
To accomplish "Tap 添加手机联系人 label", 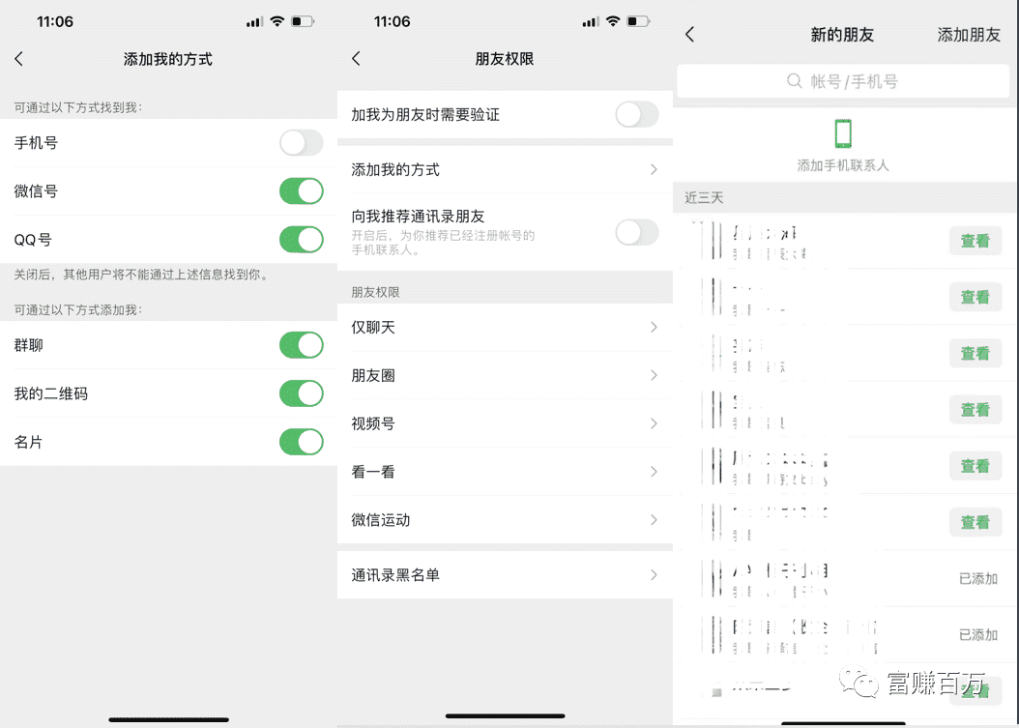I will [x=843, y=165].
